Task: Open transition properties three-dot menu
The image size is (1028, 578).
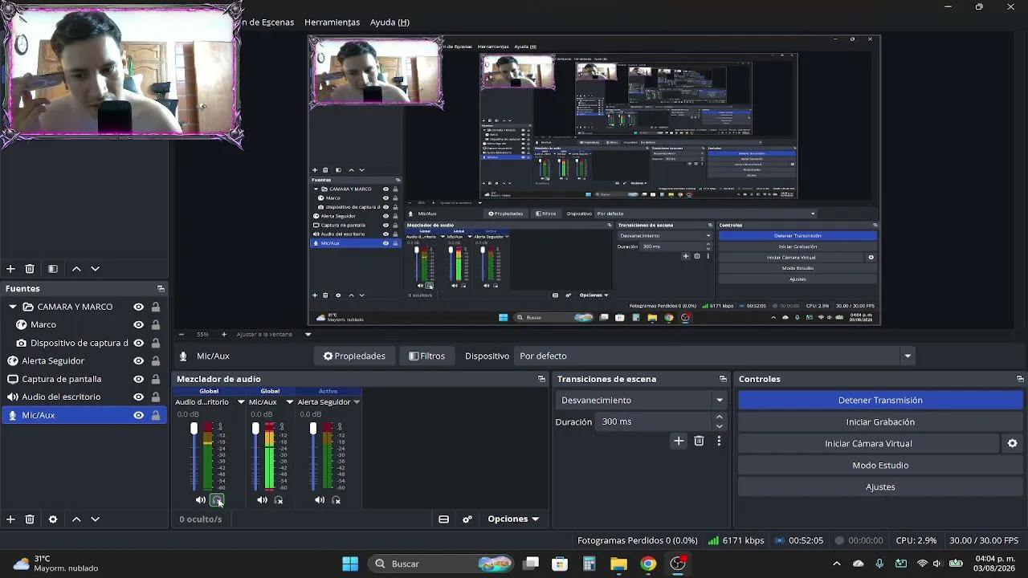Action: click(719, 441)
